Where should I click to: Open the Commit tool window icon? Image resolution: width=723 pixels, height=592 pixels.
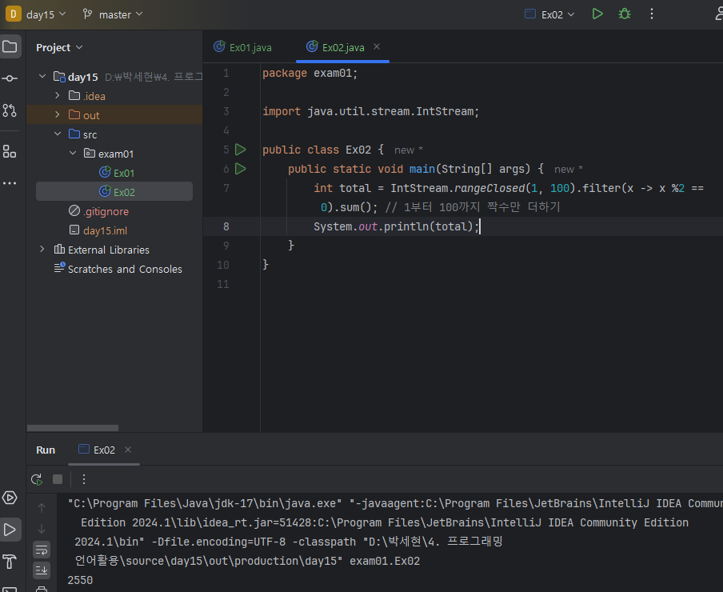[10, 78]
